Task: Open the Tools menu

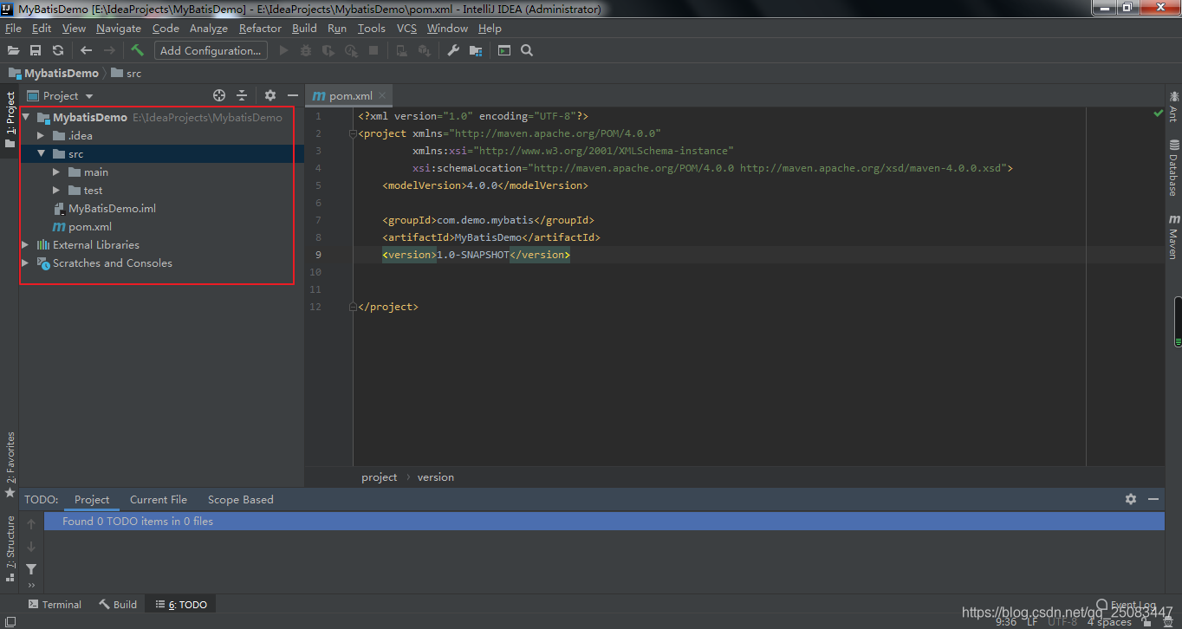Action: [372, 28]
